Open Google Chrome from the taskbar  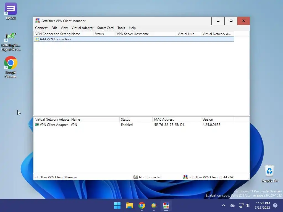point(142,205)
